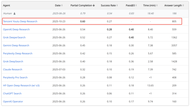Click the sort arrows beside Date header
The height and width of the screenshot is (107, 190).
click(62, 6)
